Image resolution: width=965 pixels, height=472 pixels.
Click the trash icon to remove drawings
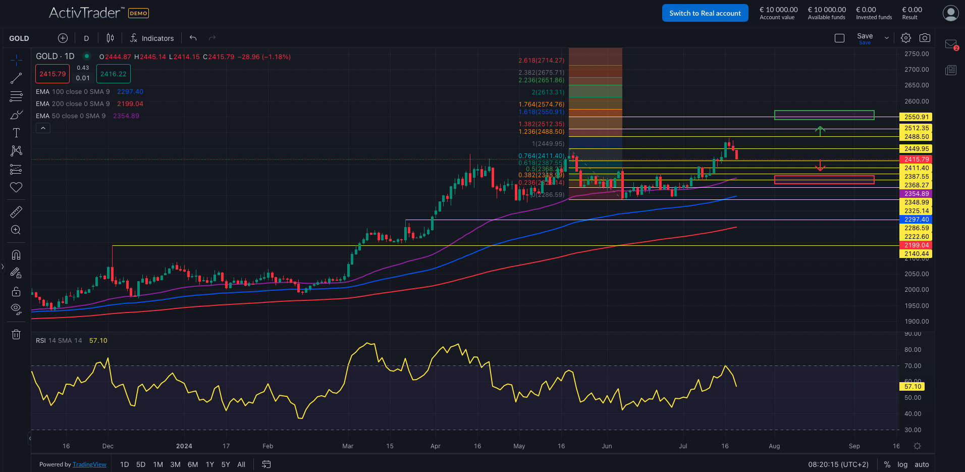click(16, 334)
